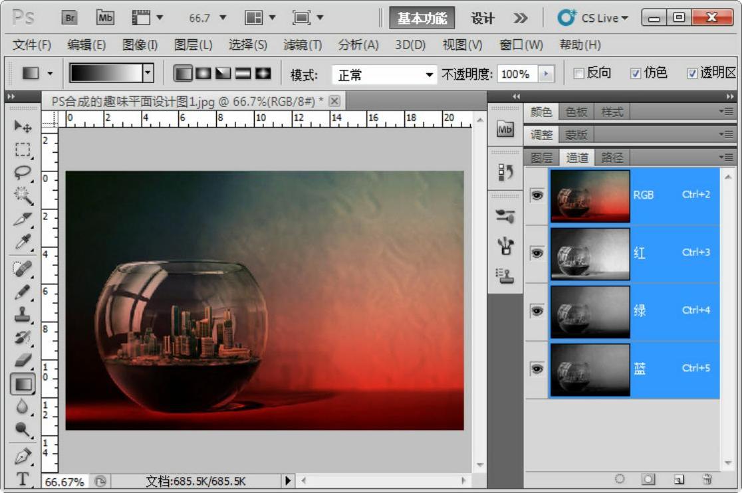Select the Lasso tool
The image size is (742, 493).
[23, 172]
